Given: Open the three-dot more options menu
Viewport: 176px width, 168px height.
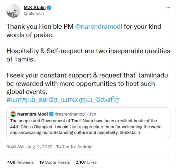Looking at the screenshot, I should [168, 7].
